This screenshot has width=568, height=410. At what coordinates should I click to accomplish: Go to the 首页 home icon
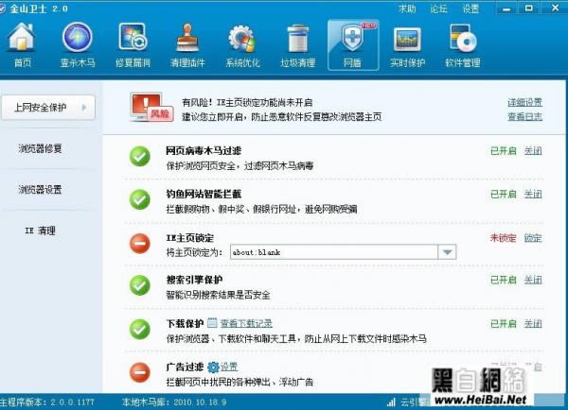[x=22, y=44]
